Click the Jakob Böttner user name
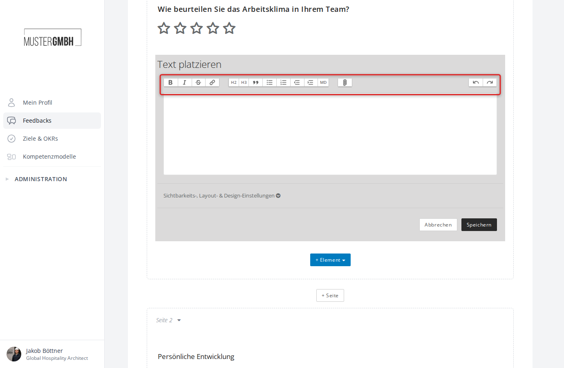This screenshot has width=564, height=368. tap(45, 351)
